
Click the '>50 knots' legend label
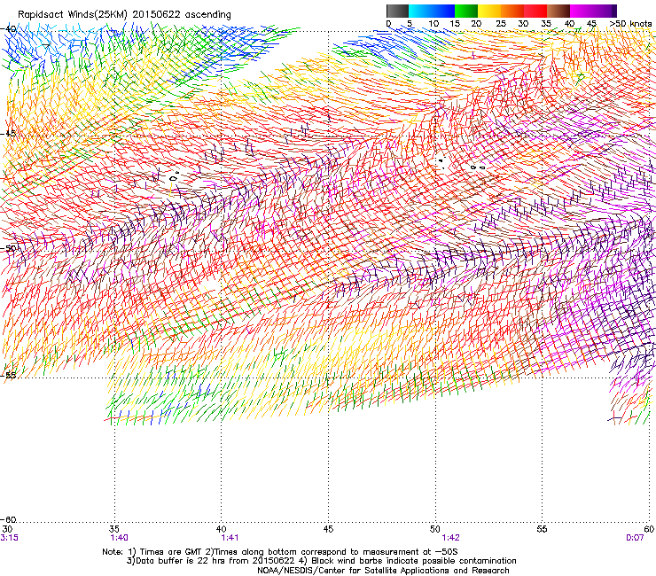(x=630, y=24)
